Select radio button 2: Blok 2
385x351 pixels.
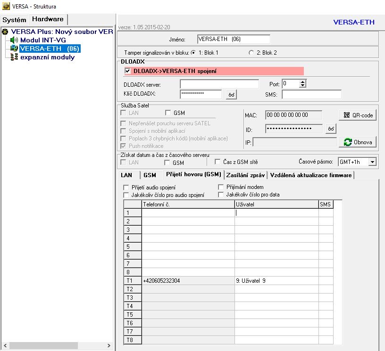pyautogui.click(x=251, y=52)
